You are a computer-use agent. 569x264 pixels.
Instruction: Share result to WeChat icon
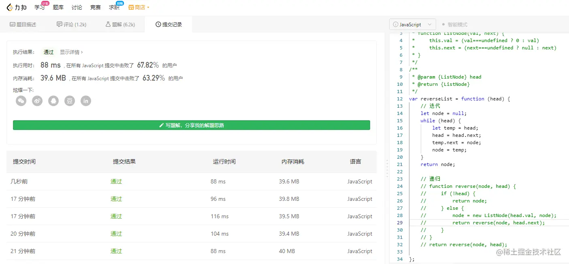pyautogui.click(x=21, y=101)
